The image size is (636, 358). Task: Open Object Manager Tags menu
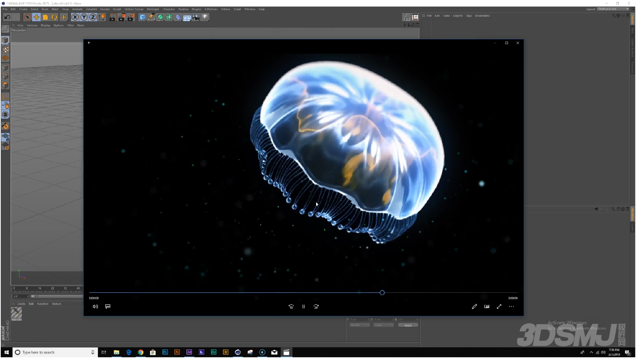(469, 16)
